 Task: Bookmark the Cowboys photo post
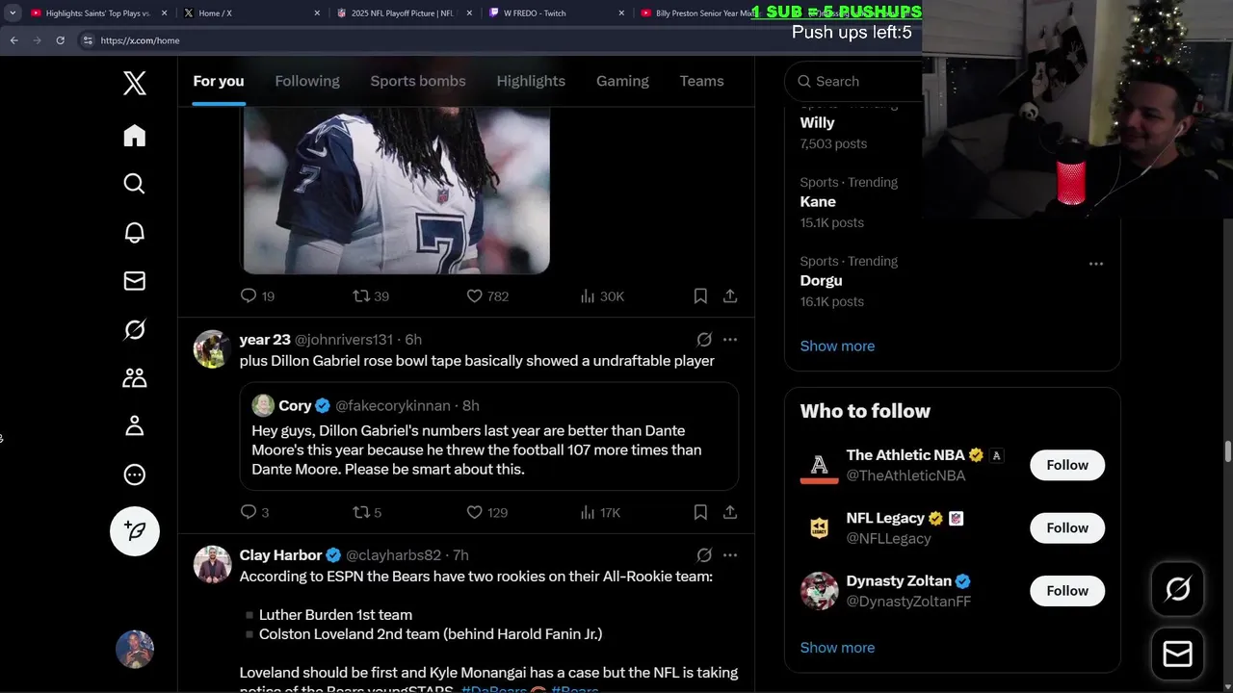pyautogui.click(x=700, y=295)
